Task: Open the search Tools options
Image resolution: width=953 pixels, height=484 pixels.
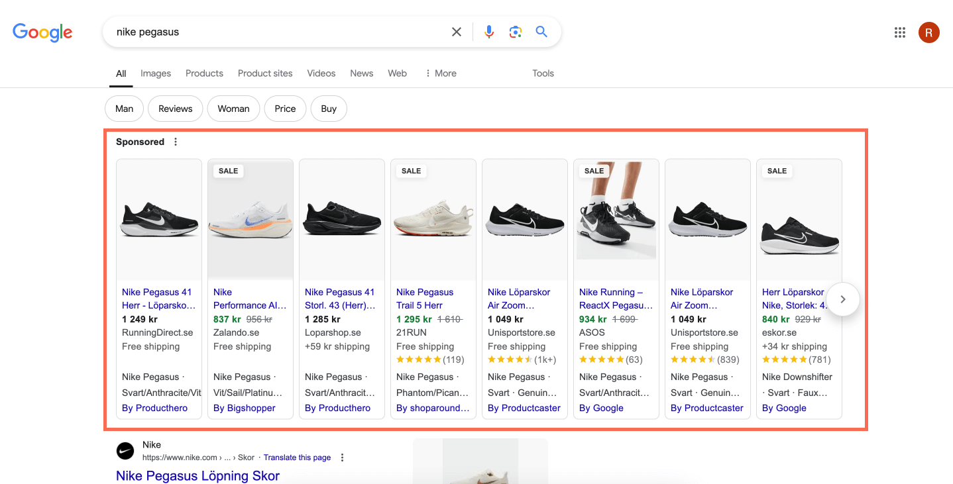Action: (x=543, y=73)
